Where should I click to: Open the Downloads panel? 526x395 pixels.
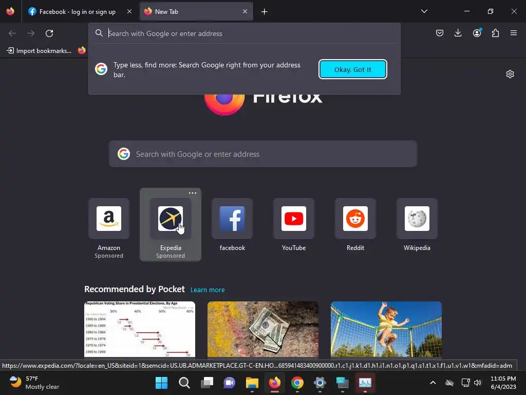458,33
